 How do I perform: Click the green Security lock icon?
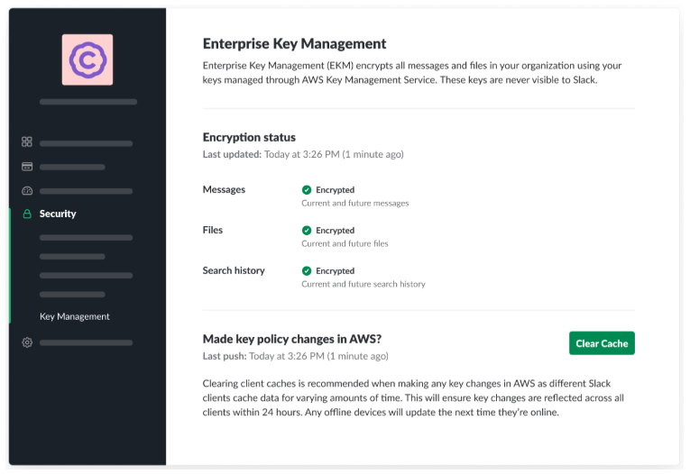click(x=27, y=214)
